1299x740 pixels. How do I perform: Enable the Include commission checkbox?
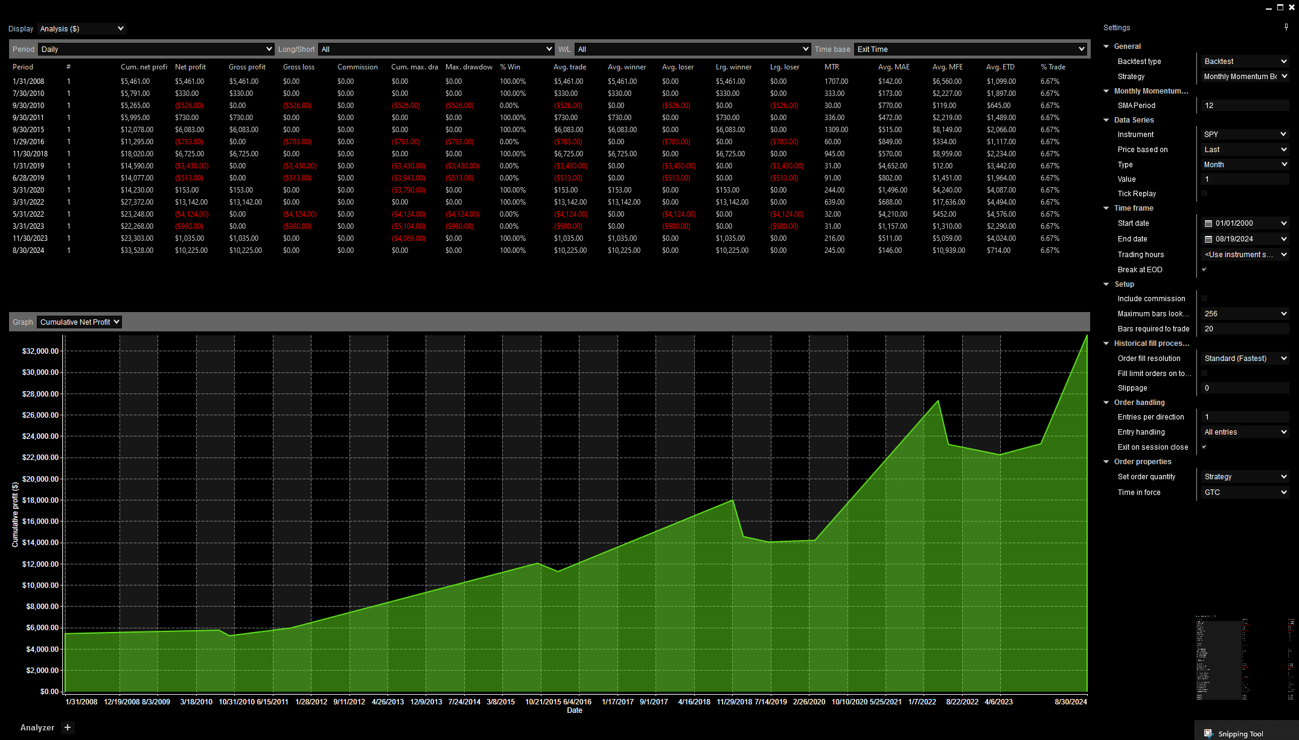click(1204, 298)
